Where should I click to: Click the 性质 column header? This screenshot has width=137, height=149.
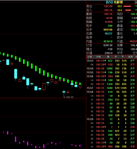coord(130,57)
